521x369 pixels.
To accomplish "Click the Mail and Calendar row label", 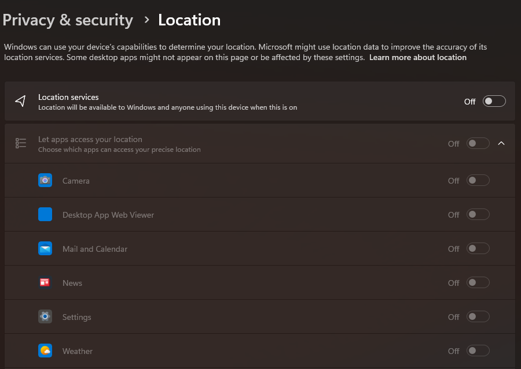I will (x=95, y=249).
